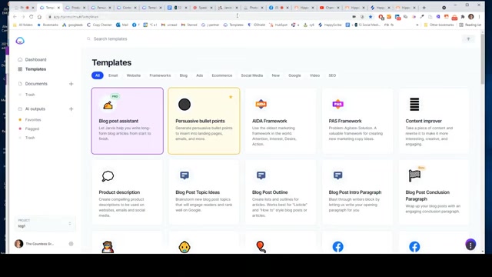Open the Content improver icon
Screen dimensions: 492x277
(414, 105)
